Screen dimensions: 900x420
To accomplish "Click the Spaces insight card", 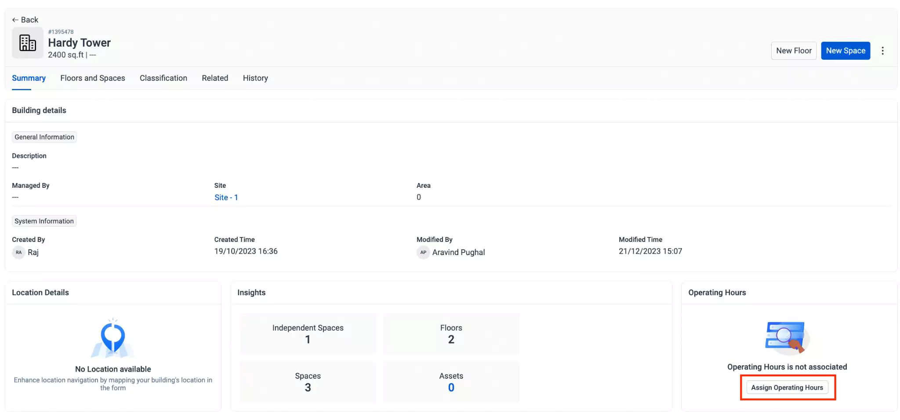I will pos(308,382).
